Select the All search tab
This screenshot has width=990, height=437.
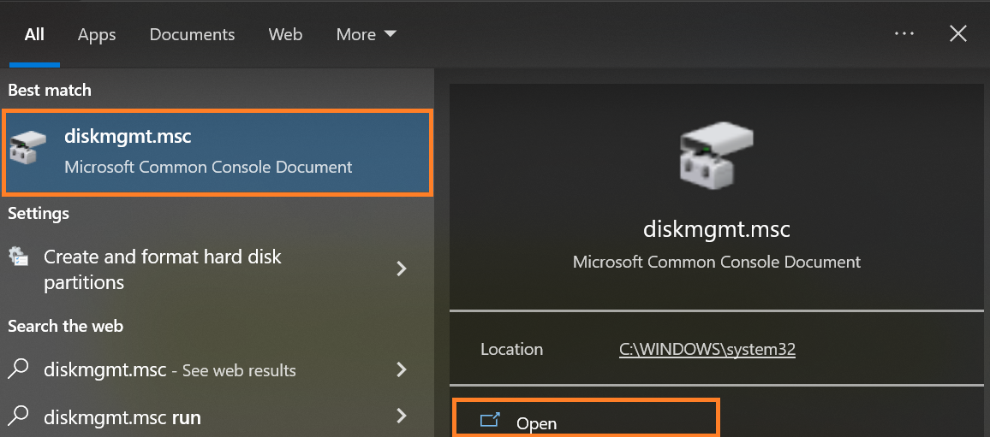pyautogui.click(x=34, y=34)
